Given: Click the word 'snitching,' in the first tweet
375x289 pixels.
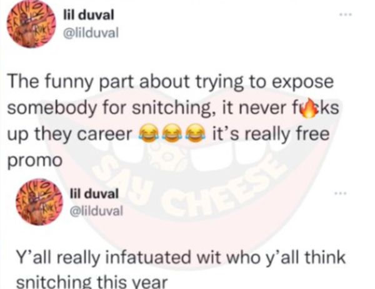Looking at the screenshot, I should tap(170, 109).
